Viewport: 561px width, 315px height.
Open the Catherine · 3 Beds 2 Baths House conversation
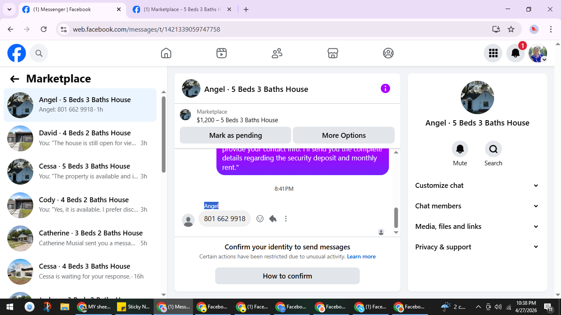tap(80, 238)
